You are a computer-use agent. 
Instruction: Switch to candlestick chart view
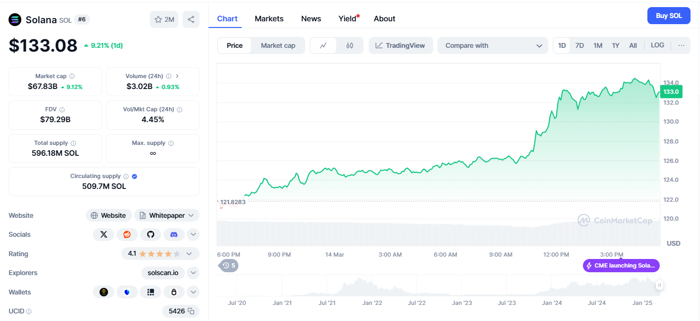350,45
